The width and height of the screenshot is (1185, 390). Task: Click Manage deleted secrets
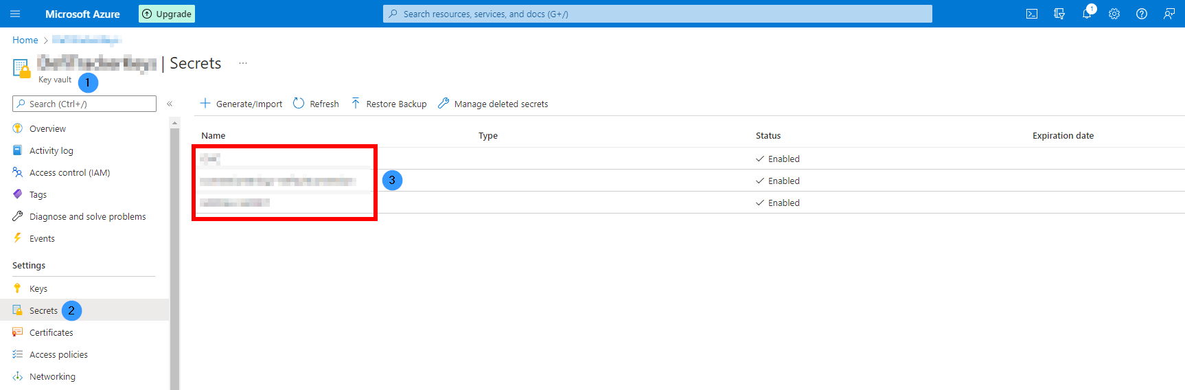tap(493, 104)
